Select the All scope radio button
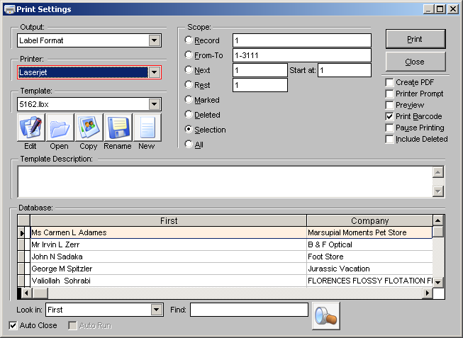Viewport: 463px width, 338px height. 189,145
